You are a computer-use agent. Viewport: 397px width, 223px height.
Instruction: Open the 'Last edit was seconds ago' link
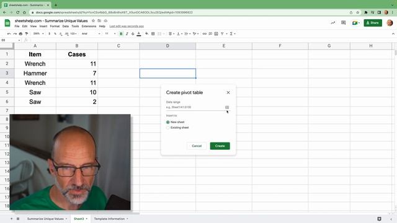127,26
